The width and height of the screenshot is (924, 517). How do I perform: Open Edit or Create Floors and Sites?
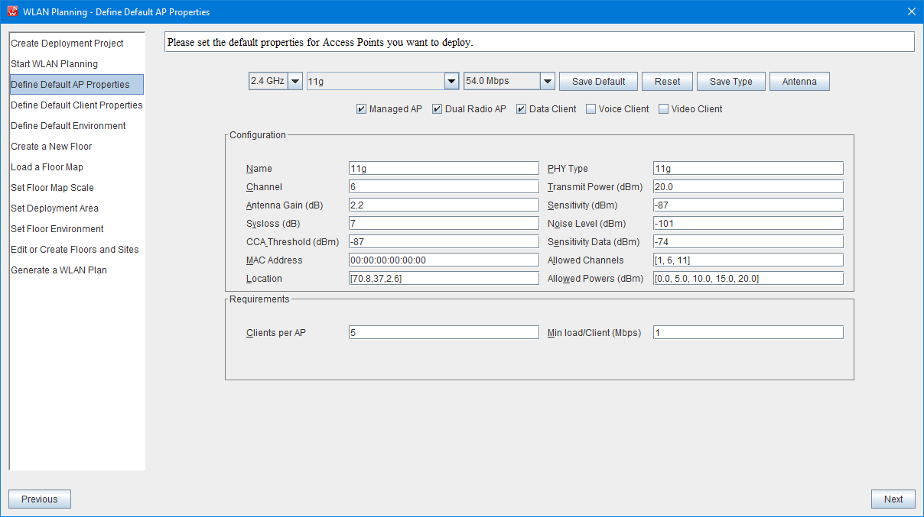click(76, 250)
